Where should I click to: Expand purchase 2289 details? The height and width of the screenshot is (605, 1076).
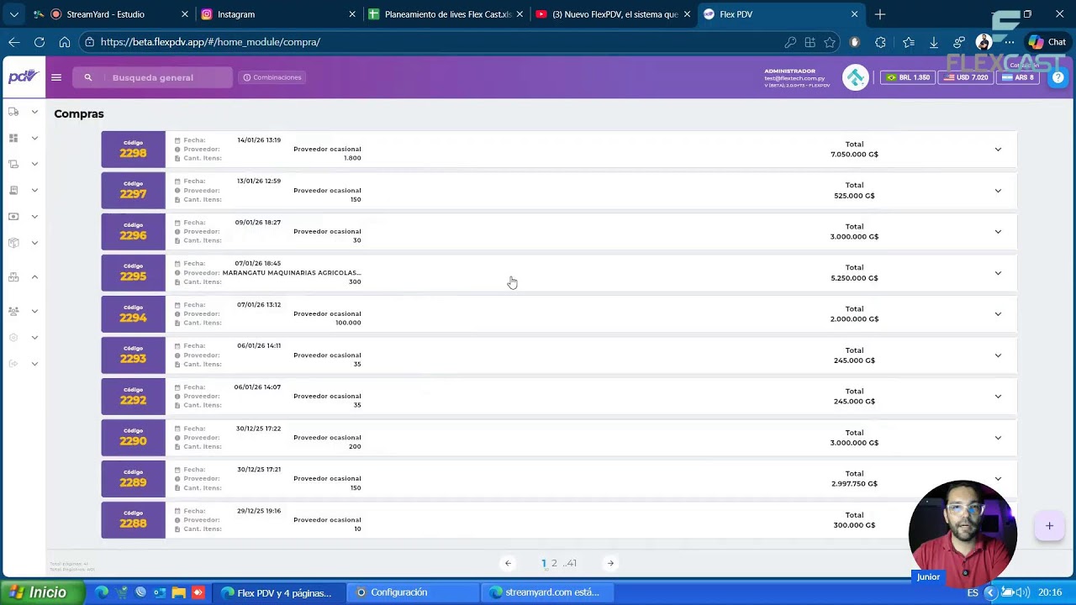pos(998,479)
